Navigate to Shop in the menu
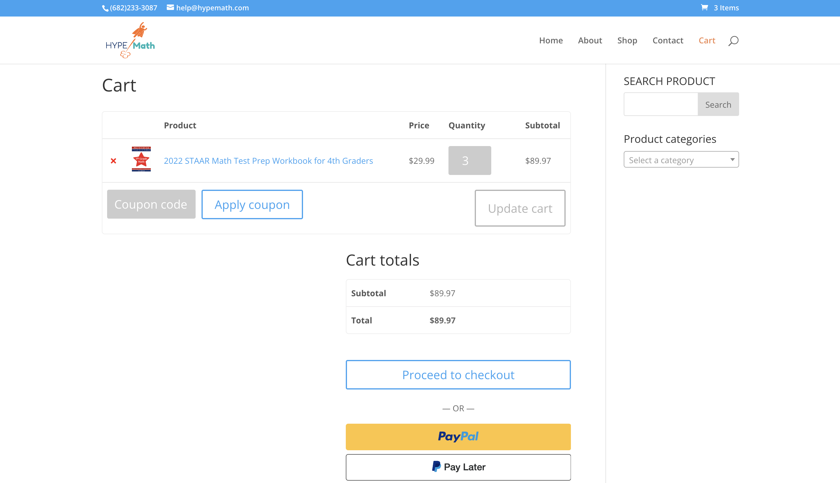Viewport: 840px width, 483px height. pyautogui.click(x=627, y=40)
